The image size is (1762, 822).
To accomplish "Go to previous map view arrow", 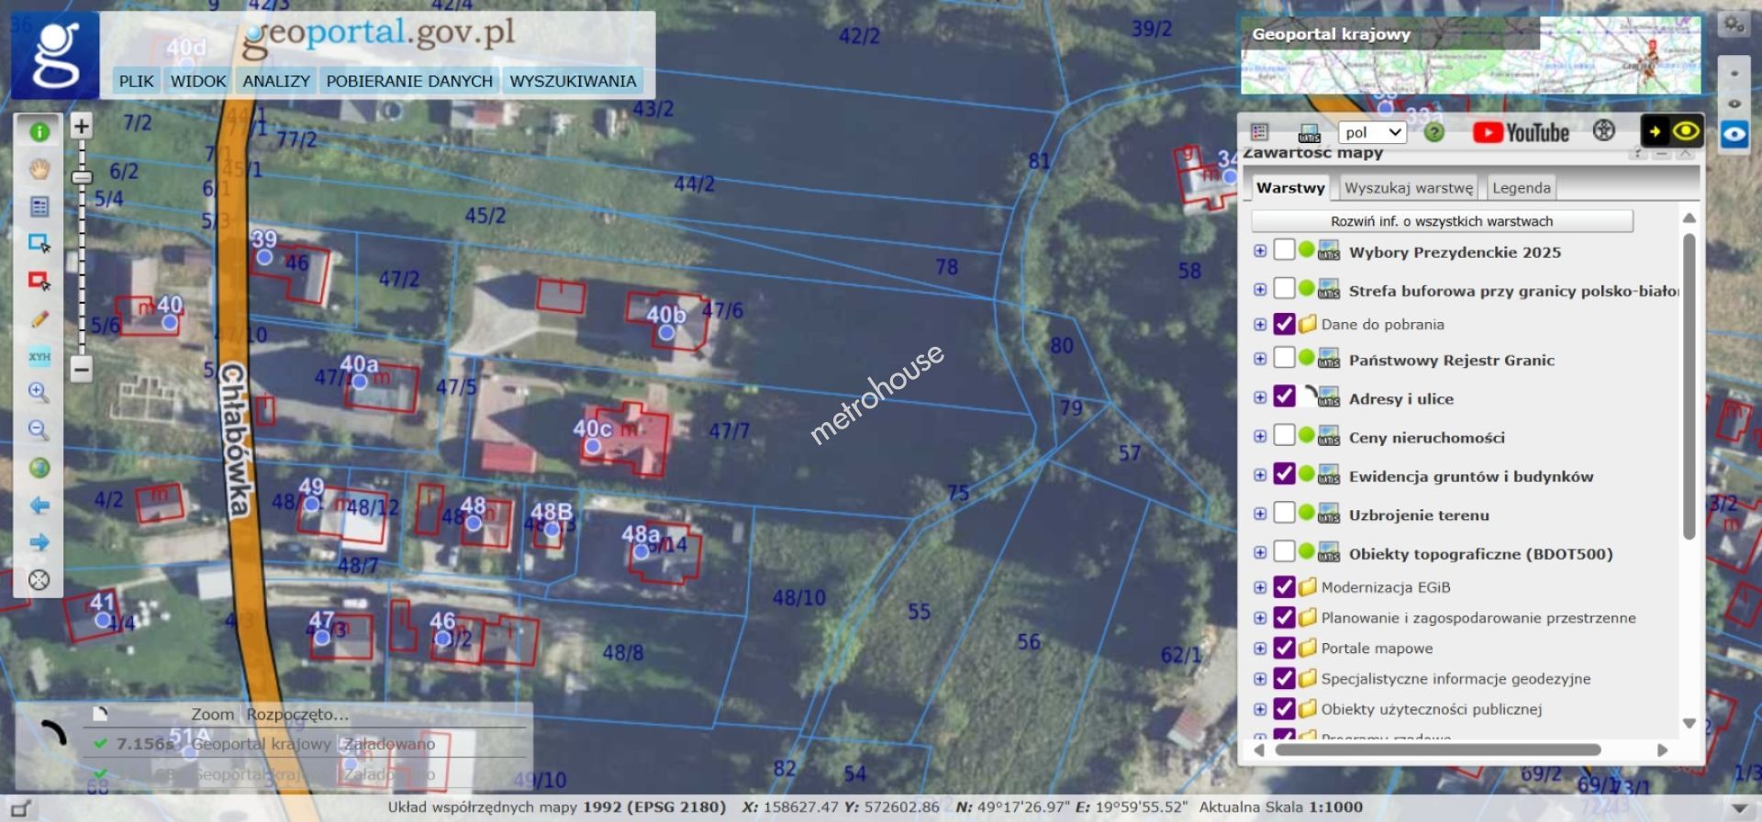I will 39,505.
